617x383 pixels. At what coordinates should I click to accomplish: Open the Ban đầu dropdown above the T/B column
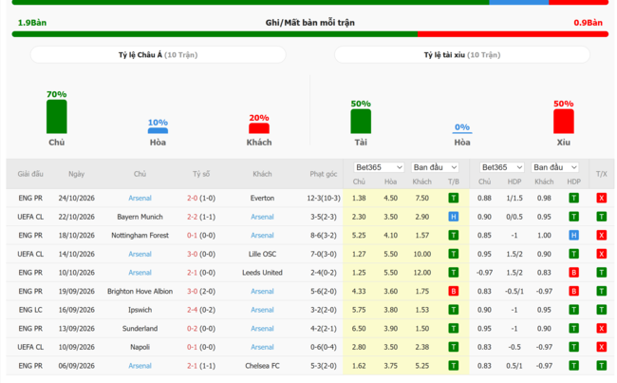pos(435,167)
